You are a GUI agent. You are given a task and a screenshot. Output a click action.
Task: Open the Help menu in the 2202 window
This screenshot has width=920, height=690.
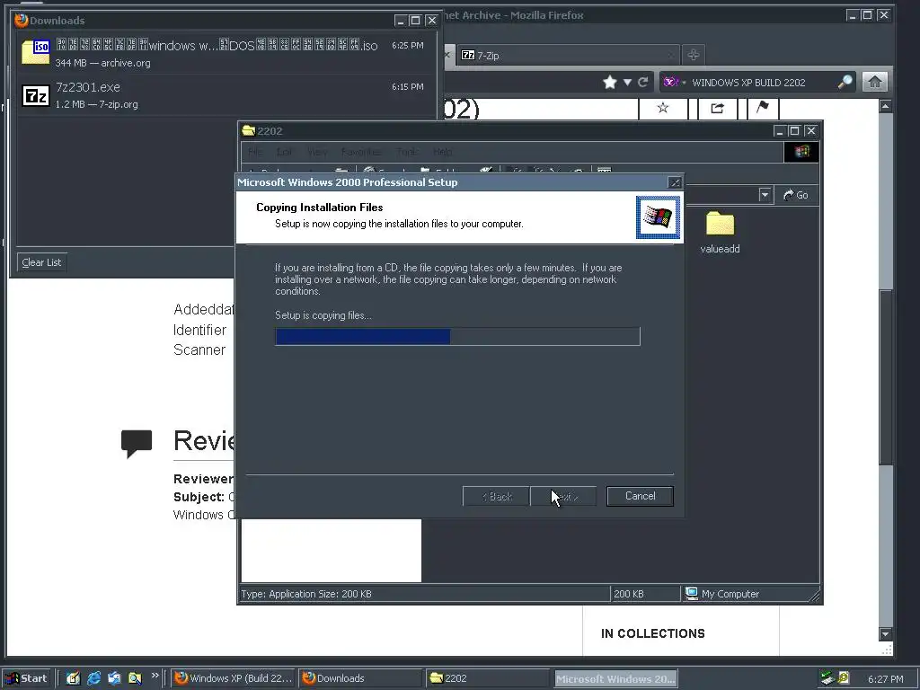pyautogui.click(x=443, y=152)
